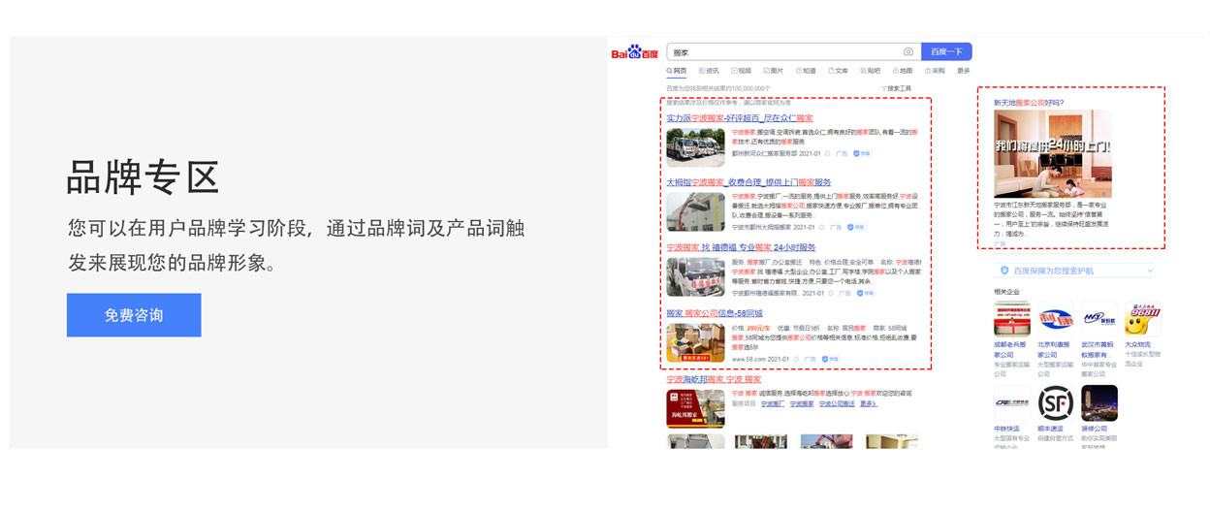This screenshot has width=1210, height=511.
Task: Open the 搜索工具 filter dropdown
Action: [896, 88]
